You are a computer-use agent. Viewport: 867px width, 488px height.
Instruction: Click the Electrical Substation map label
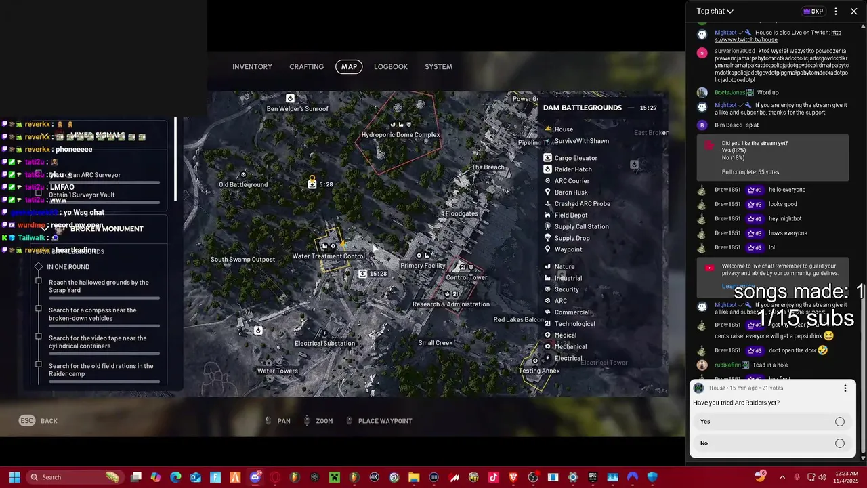pos(324,344)
